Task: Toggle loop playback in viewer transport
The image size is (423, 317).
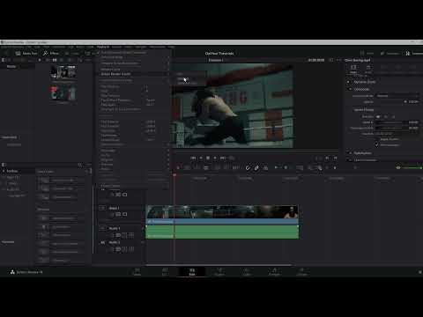Action: (231, 158)
